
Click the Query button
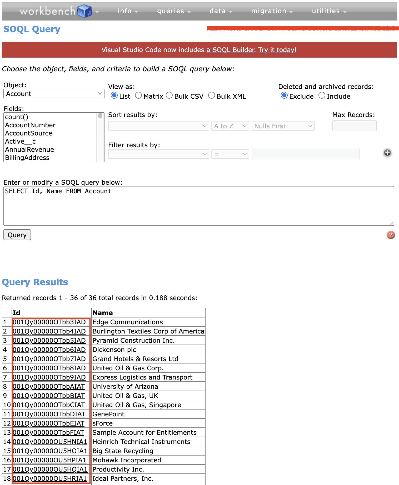coord(17,235)
